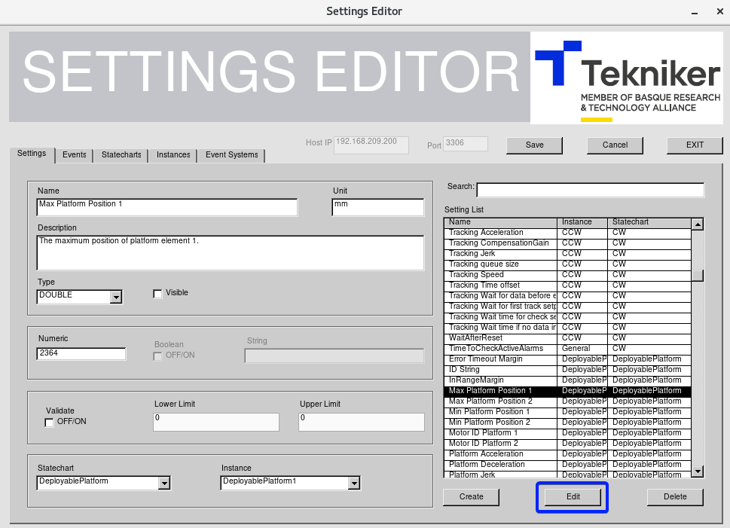
Task: Select Max Platform Position 2 row
Action: click(567, 401)
